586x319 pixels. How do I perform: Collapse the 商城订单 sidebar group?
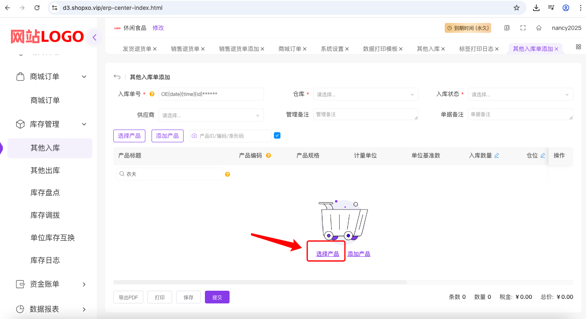84,77
